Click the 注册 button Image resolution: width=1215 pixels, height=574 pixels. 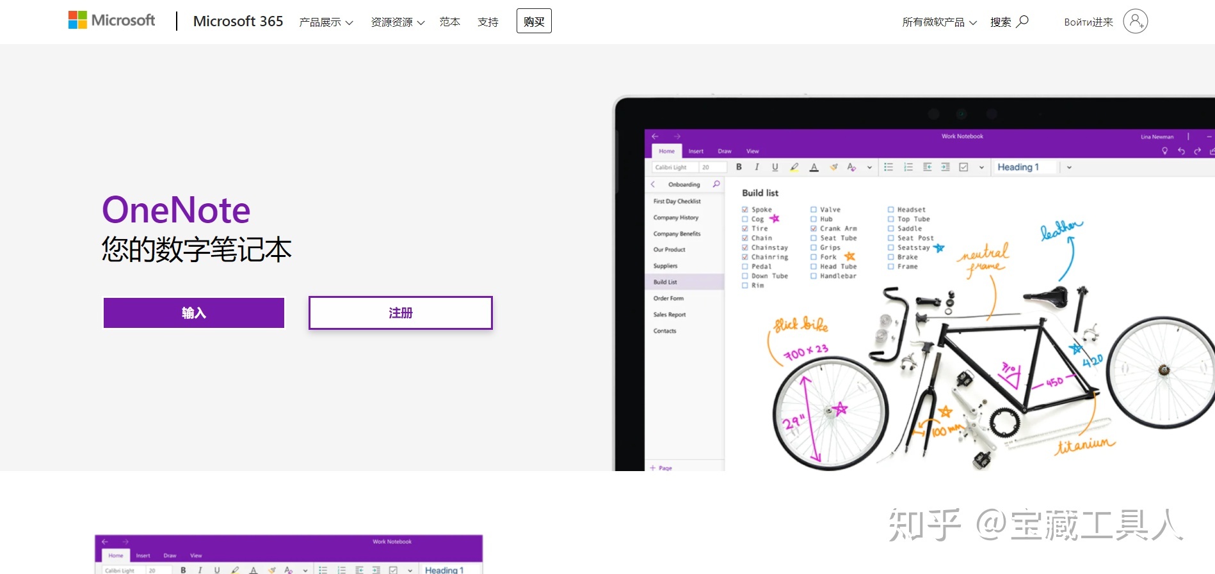pyautogui.click(x=401, y=313)
